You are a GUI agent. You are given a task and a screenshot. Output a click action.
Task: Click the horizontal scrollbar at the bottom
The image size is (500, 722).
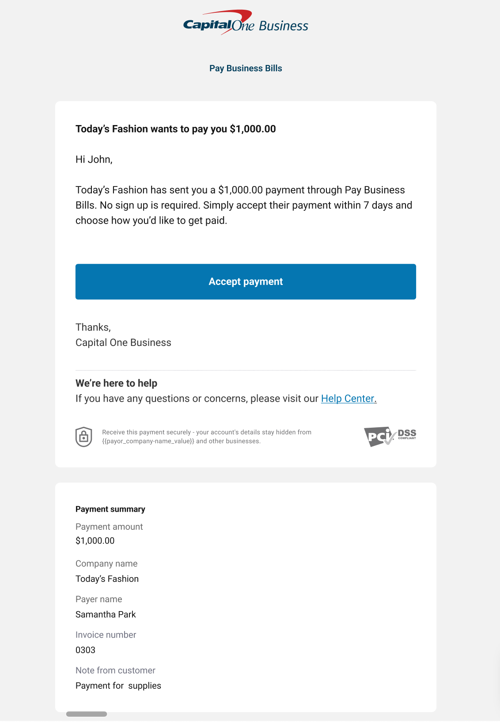point(87,713)
